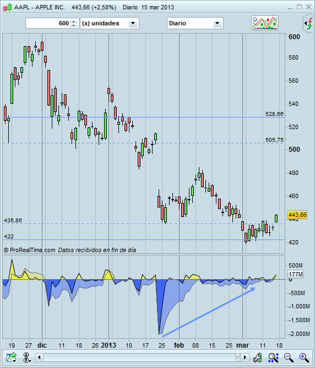Image resolution: width=315 pixels, height=368 pixels.
Task: Click the chart export/share icon at bottom left
Action: [x=12, y=358]
